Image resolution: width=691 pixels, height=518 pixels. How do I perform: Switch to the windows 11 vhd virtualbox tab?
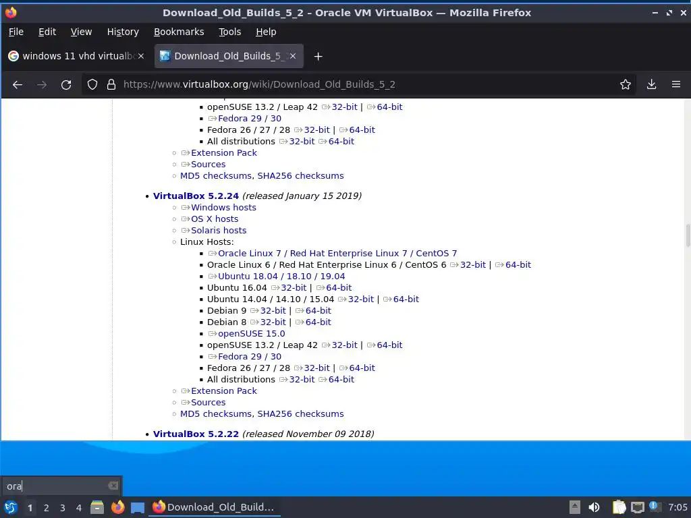coord(76,56)
